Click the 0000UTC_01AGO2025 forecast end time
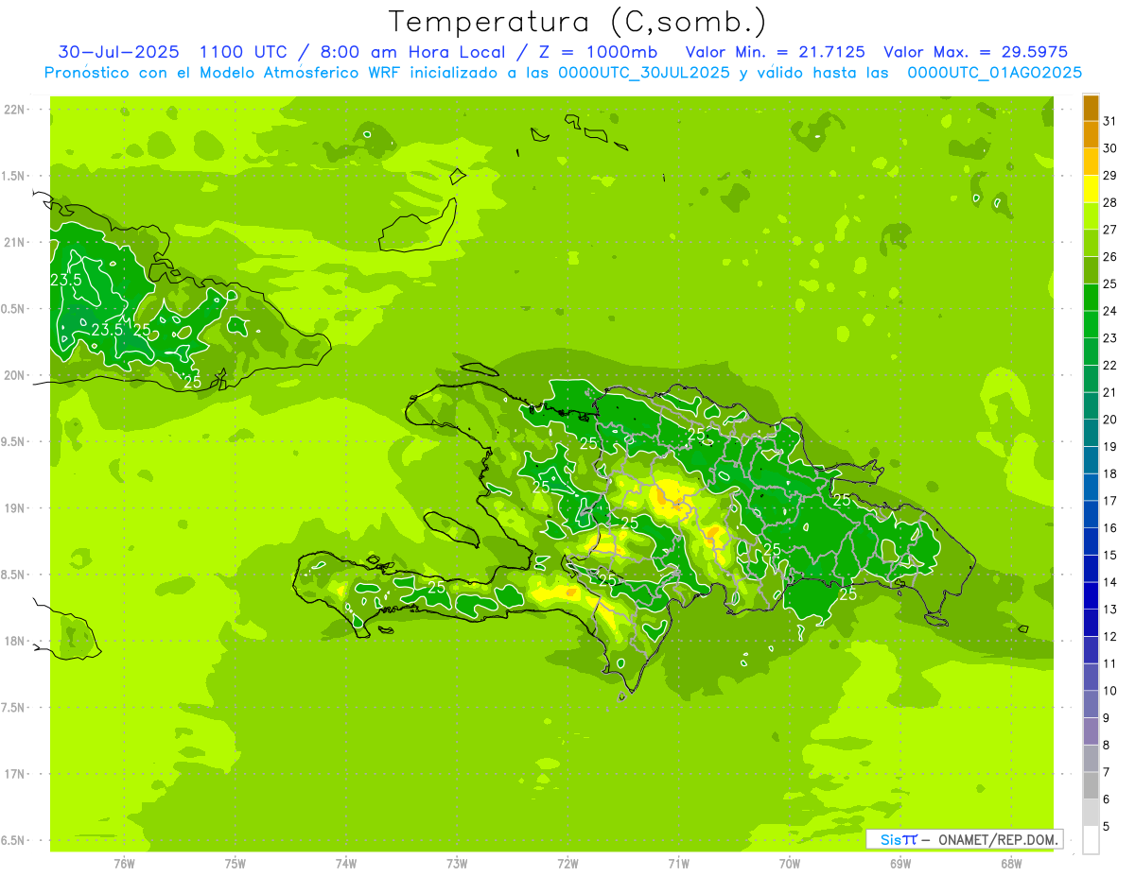The width and height of the screenshot is (1135, 876). click(994, 73)
